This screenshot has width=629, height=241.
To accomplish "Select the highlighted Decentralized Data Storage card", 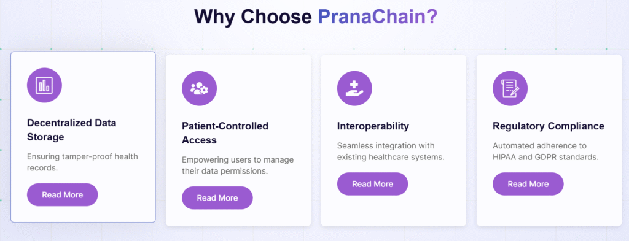I will point(83,137).
